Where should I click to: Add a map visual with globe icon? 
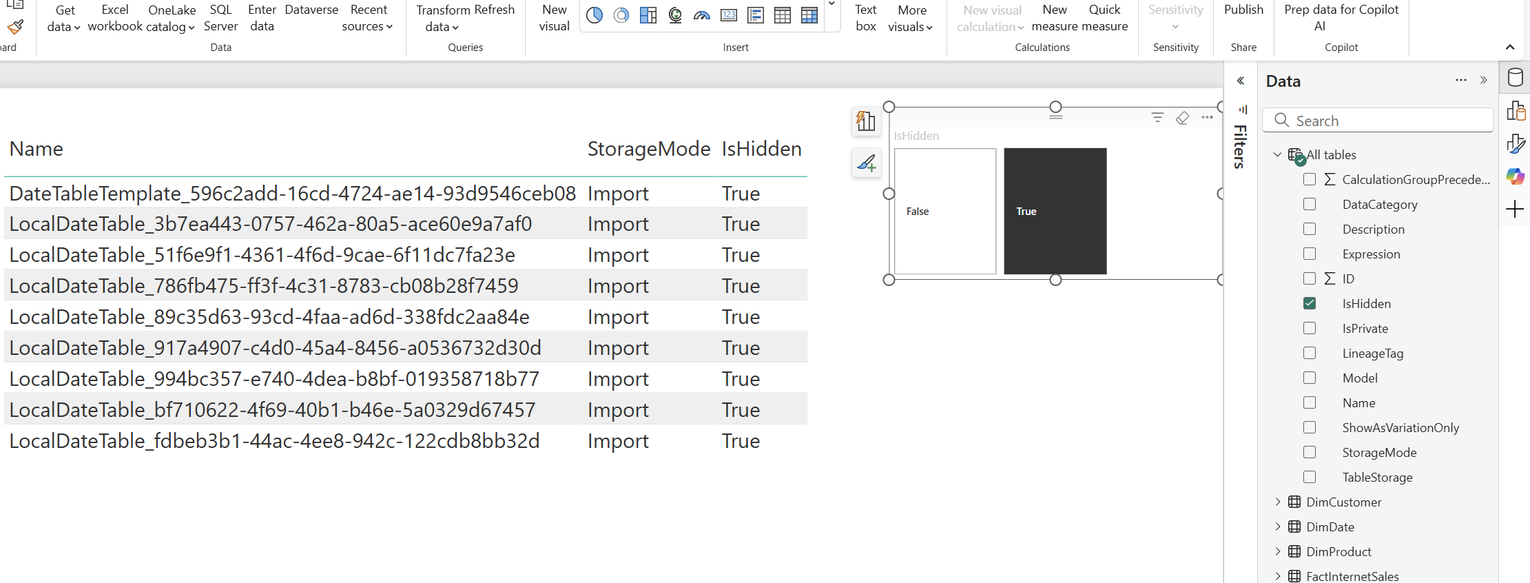click(675, 15)
